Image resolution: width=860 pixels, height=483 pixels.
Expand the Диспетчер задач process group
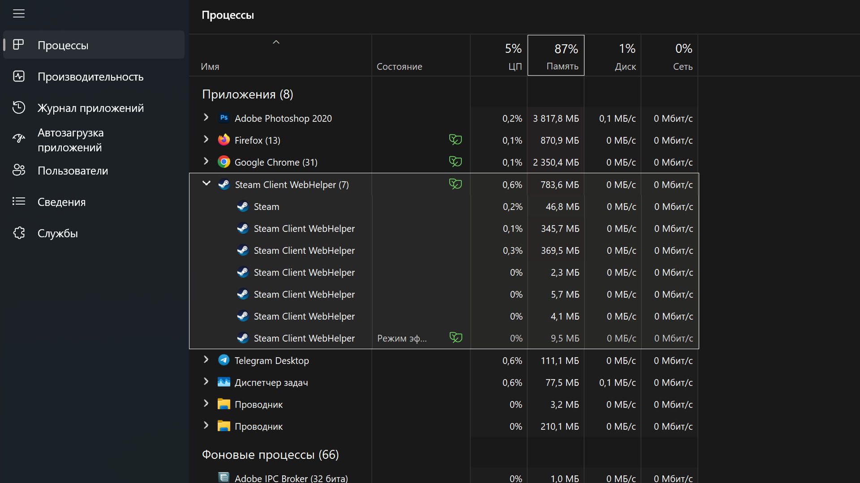(206, 381)
